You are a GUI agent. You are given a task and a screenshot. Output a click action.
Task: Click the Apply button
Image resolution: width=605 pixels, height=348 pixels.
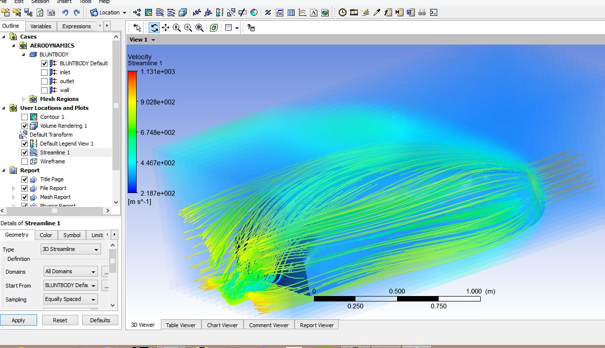18,320
